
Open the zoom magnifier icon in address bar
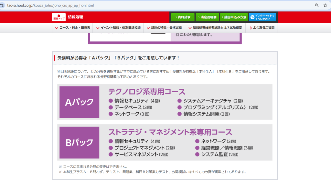click(317, 5)
